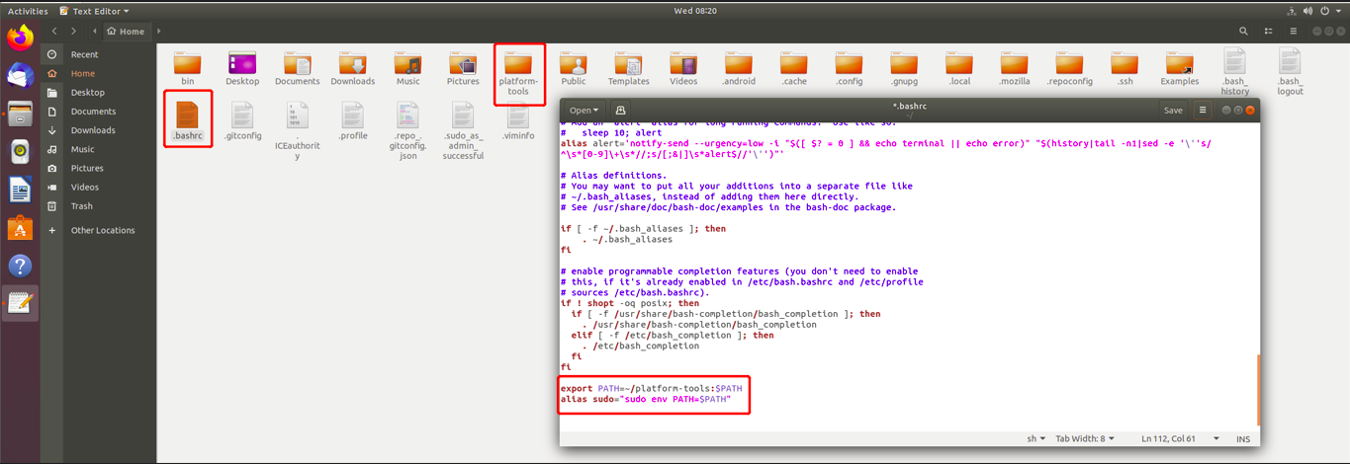
Task: Open the Videos folder icon in Files grid
Action: 683,68
